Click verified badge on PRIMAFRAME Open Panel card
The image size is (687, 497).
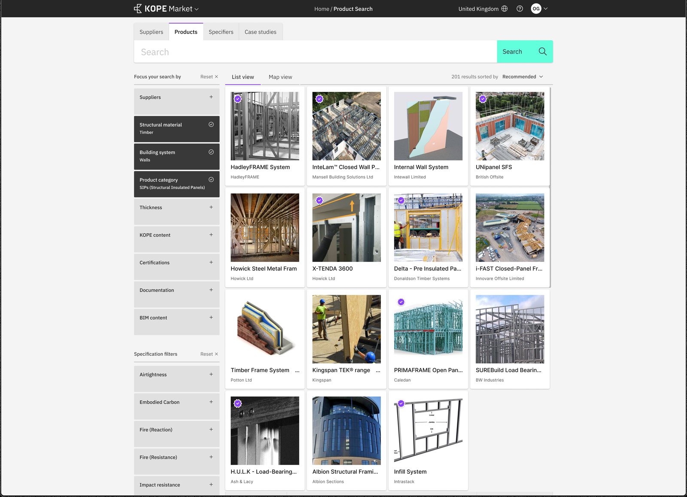click(x=401, y=302)
